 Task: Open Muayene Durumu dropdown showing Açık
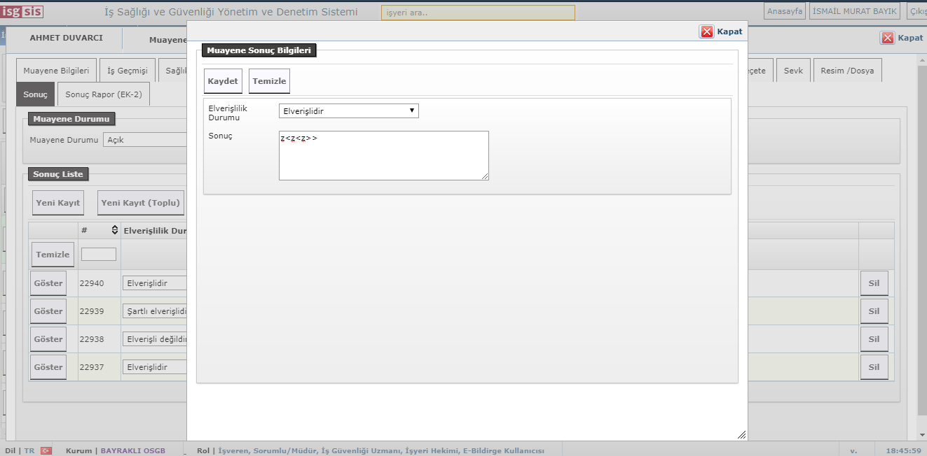click(145, 140)
